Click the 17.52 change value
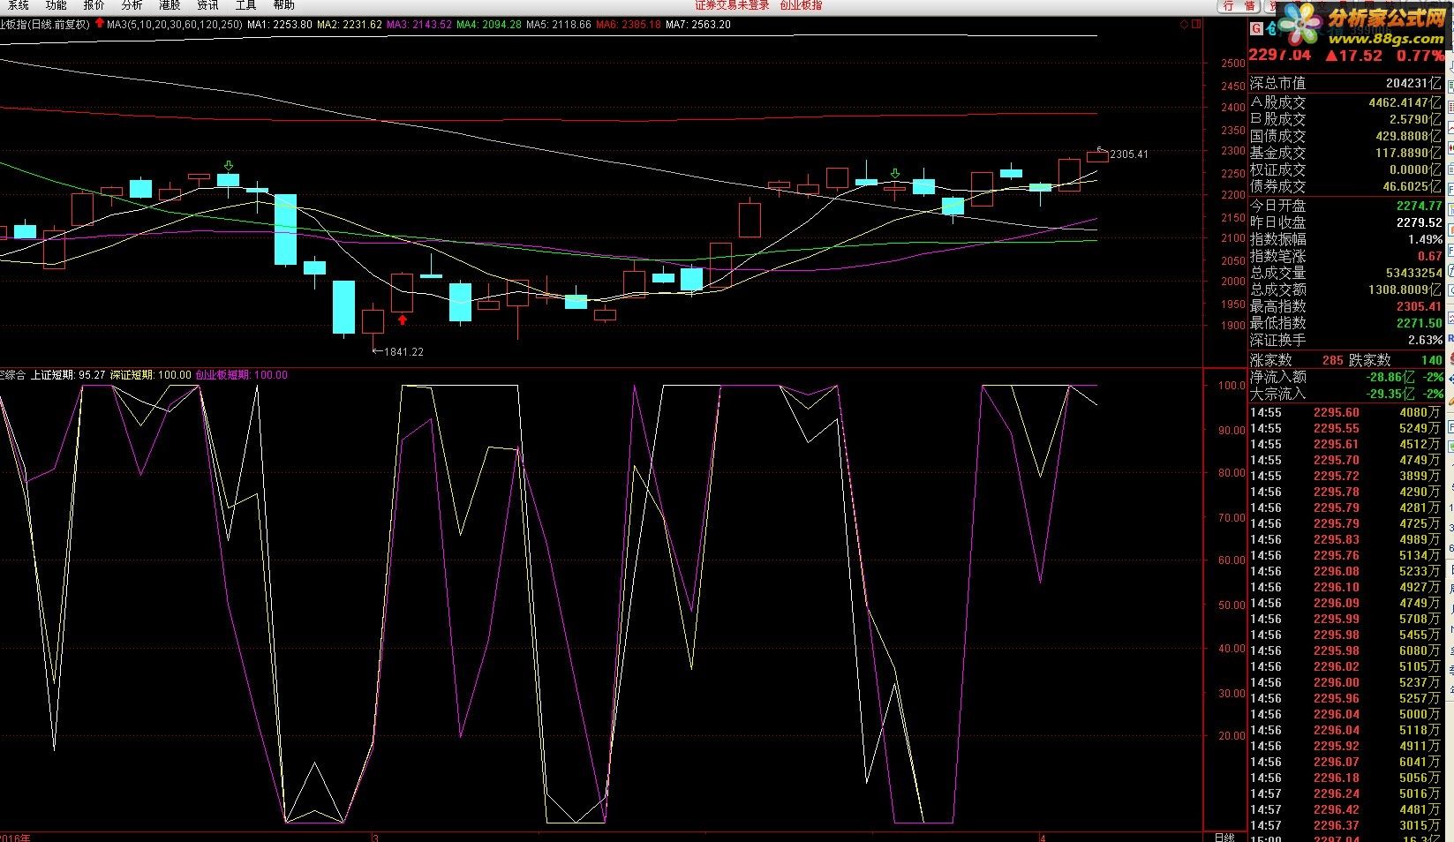Screen dimensions: 1454x842 [x=1354, y=56]
